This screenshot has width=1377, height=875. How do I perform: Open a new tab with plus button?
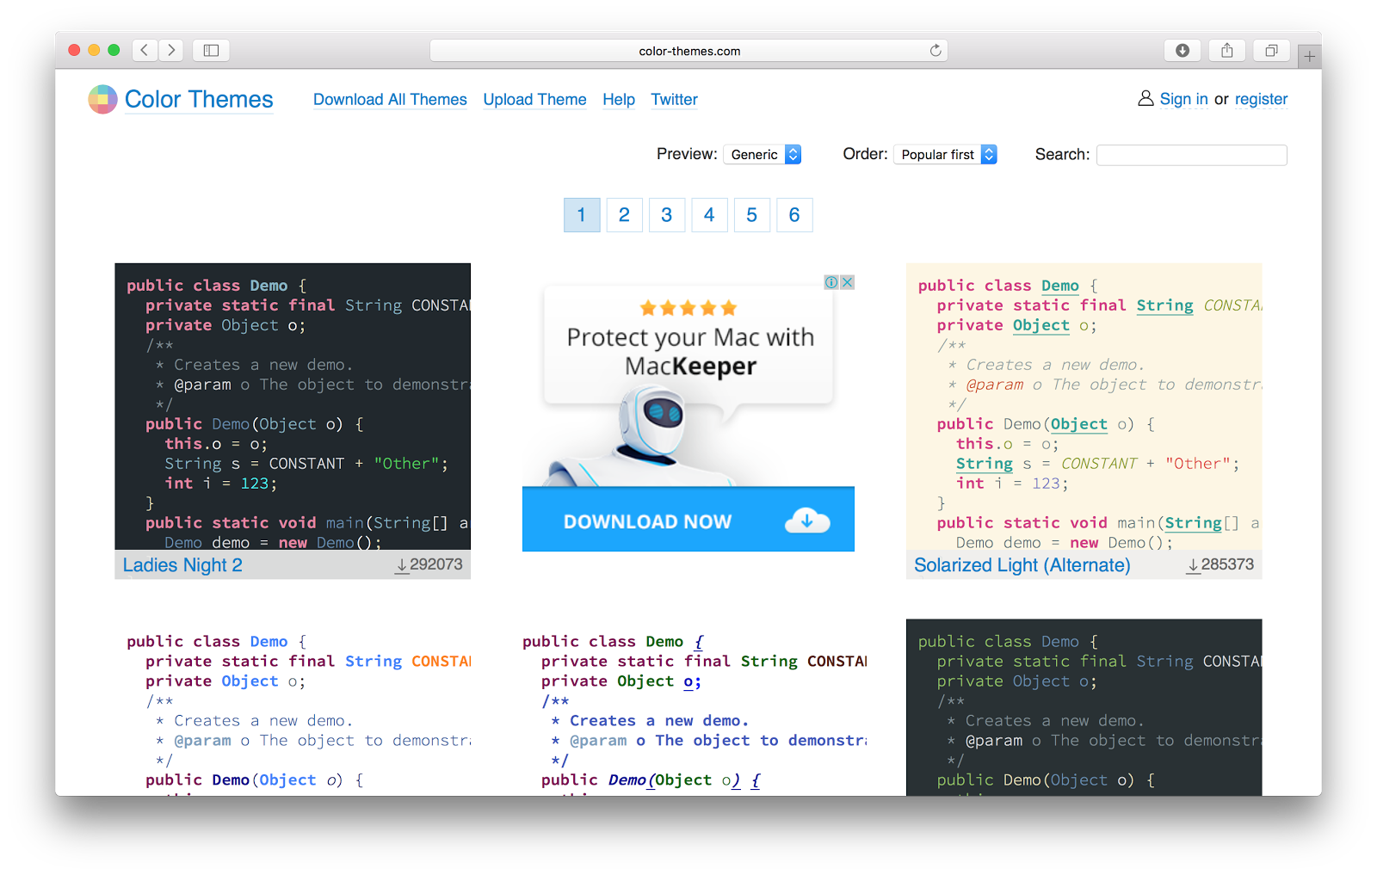point(1309,56)
